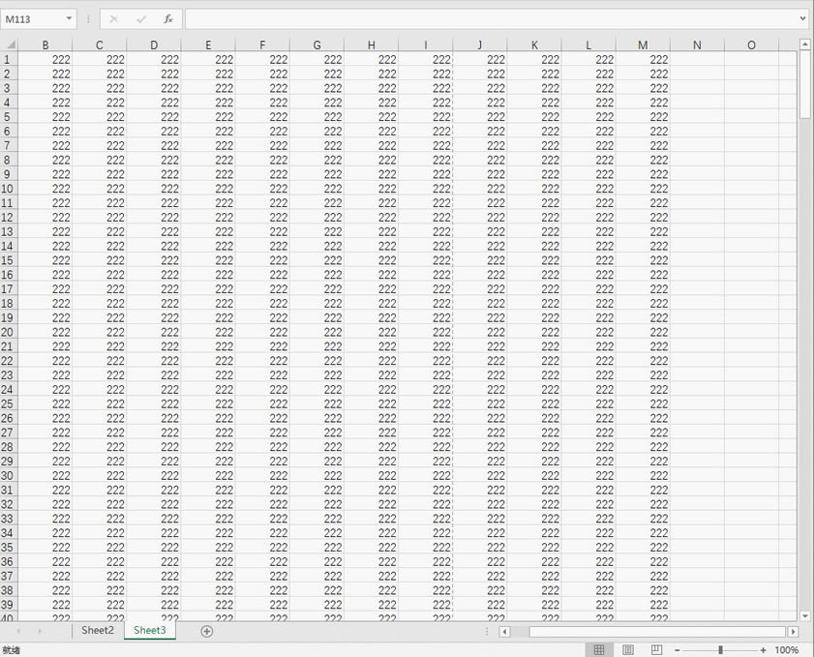Expand the formula bar
Image resolution: width=814 pixels, height=657 pixels.
click(x=803, y=19)
